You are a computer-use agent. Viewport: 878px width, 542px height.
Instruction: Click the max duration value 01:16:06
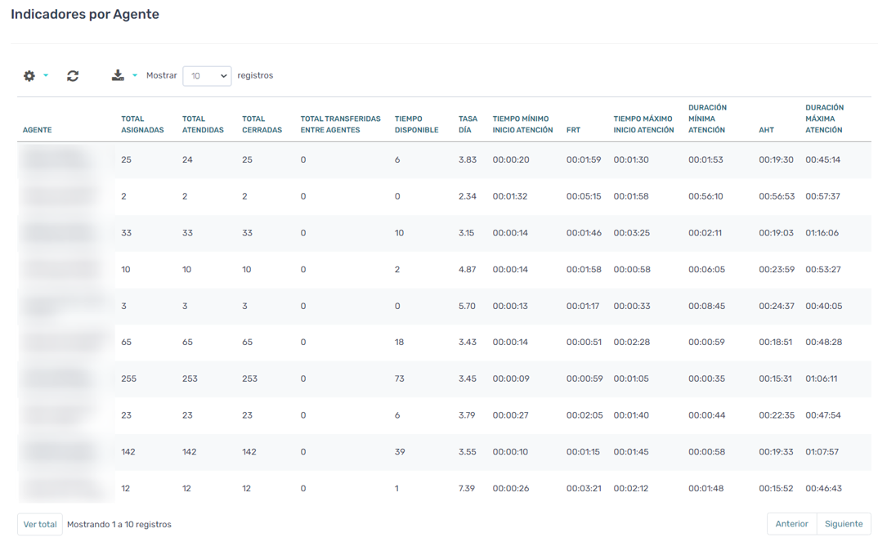click(822, 233)
